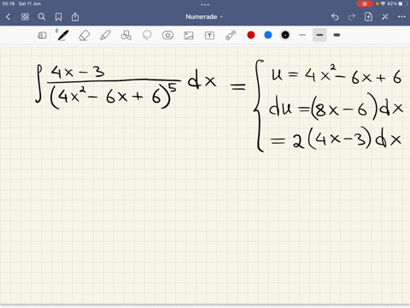Toggle the zoom window tool
This screenshot has height=308, width=410.
point(42,35)
